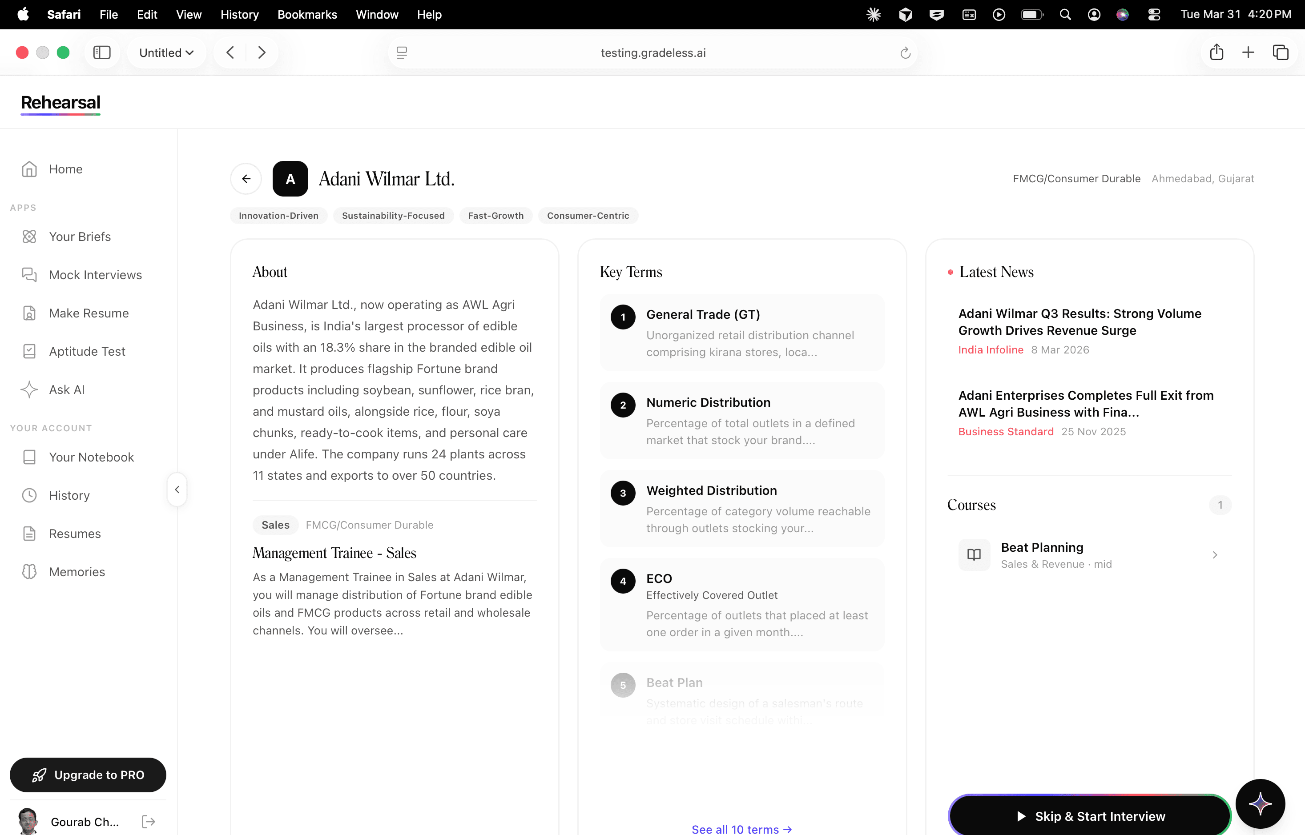Click the Sales category chip
The height and width of the screenshot is (835, 1305).
click(x=275, y=524)
